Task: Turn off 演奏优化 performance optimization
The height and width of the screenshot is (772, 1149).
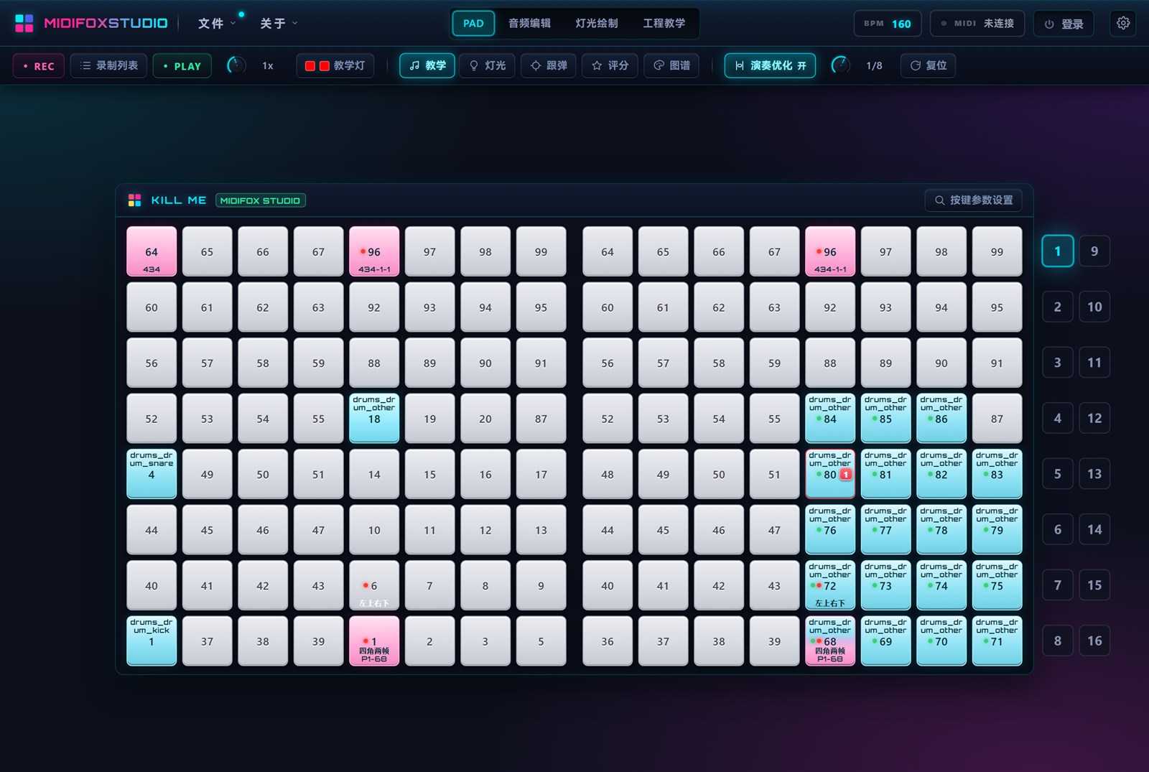Action: pos(770,65)
